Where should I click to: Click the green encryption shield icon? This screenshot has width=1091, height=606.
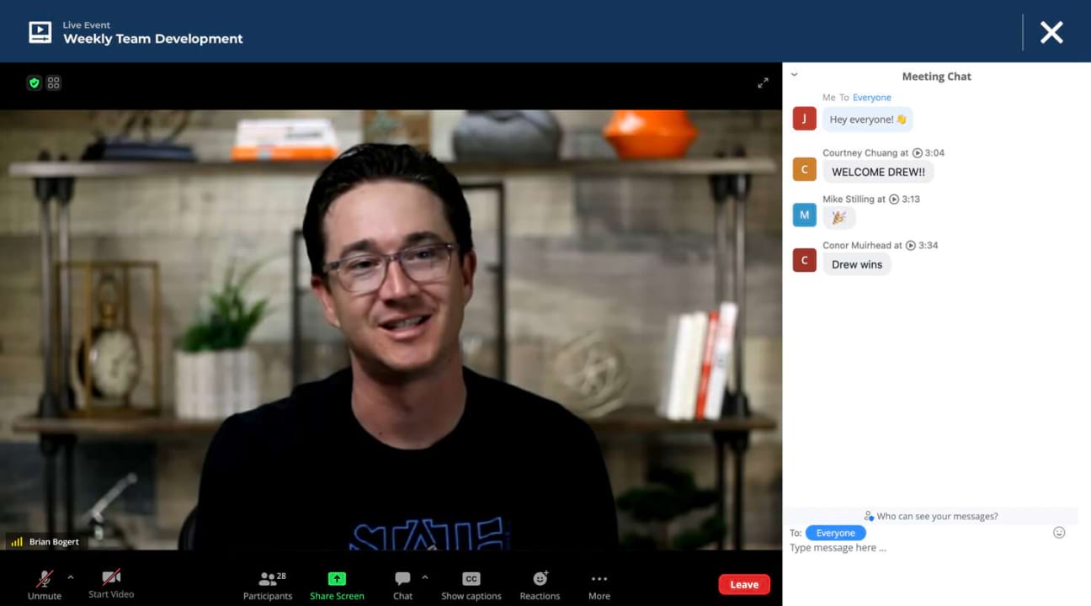(34, 82)
